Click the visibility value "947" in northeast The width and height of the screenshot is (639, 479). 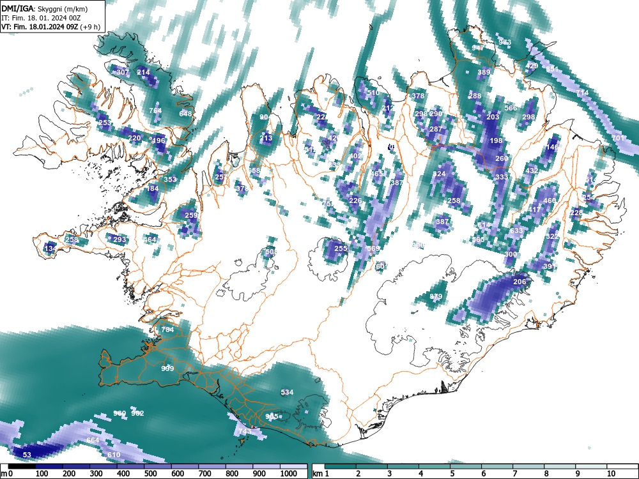pyautogui.click(x=478, y=48)
